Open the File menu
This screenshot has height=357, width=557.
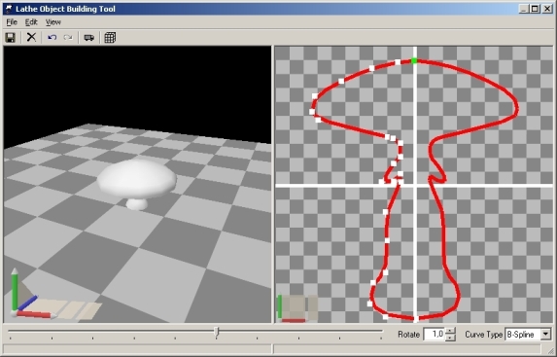tap(12, 22)
